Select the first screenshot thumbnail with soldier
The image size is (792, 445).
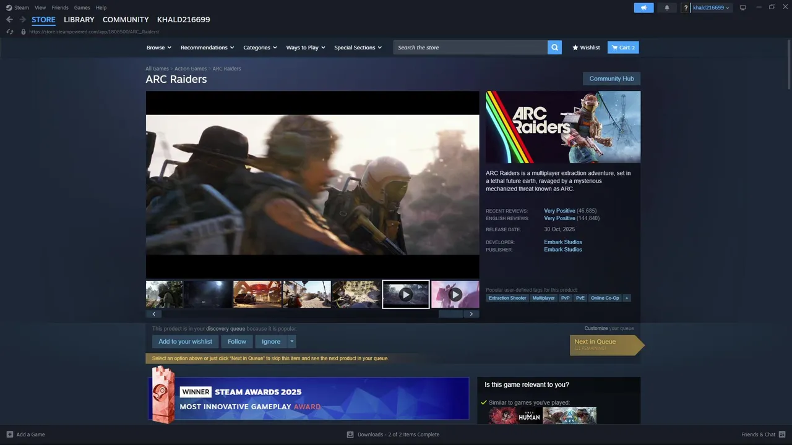(164, 294)
